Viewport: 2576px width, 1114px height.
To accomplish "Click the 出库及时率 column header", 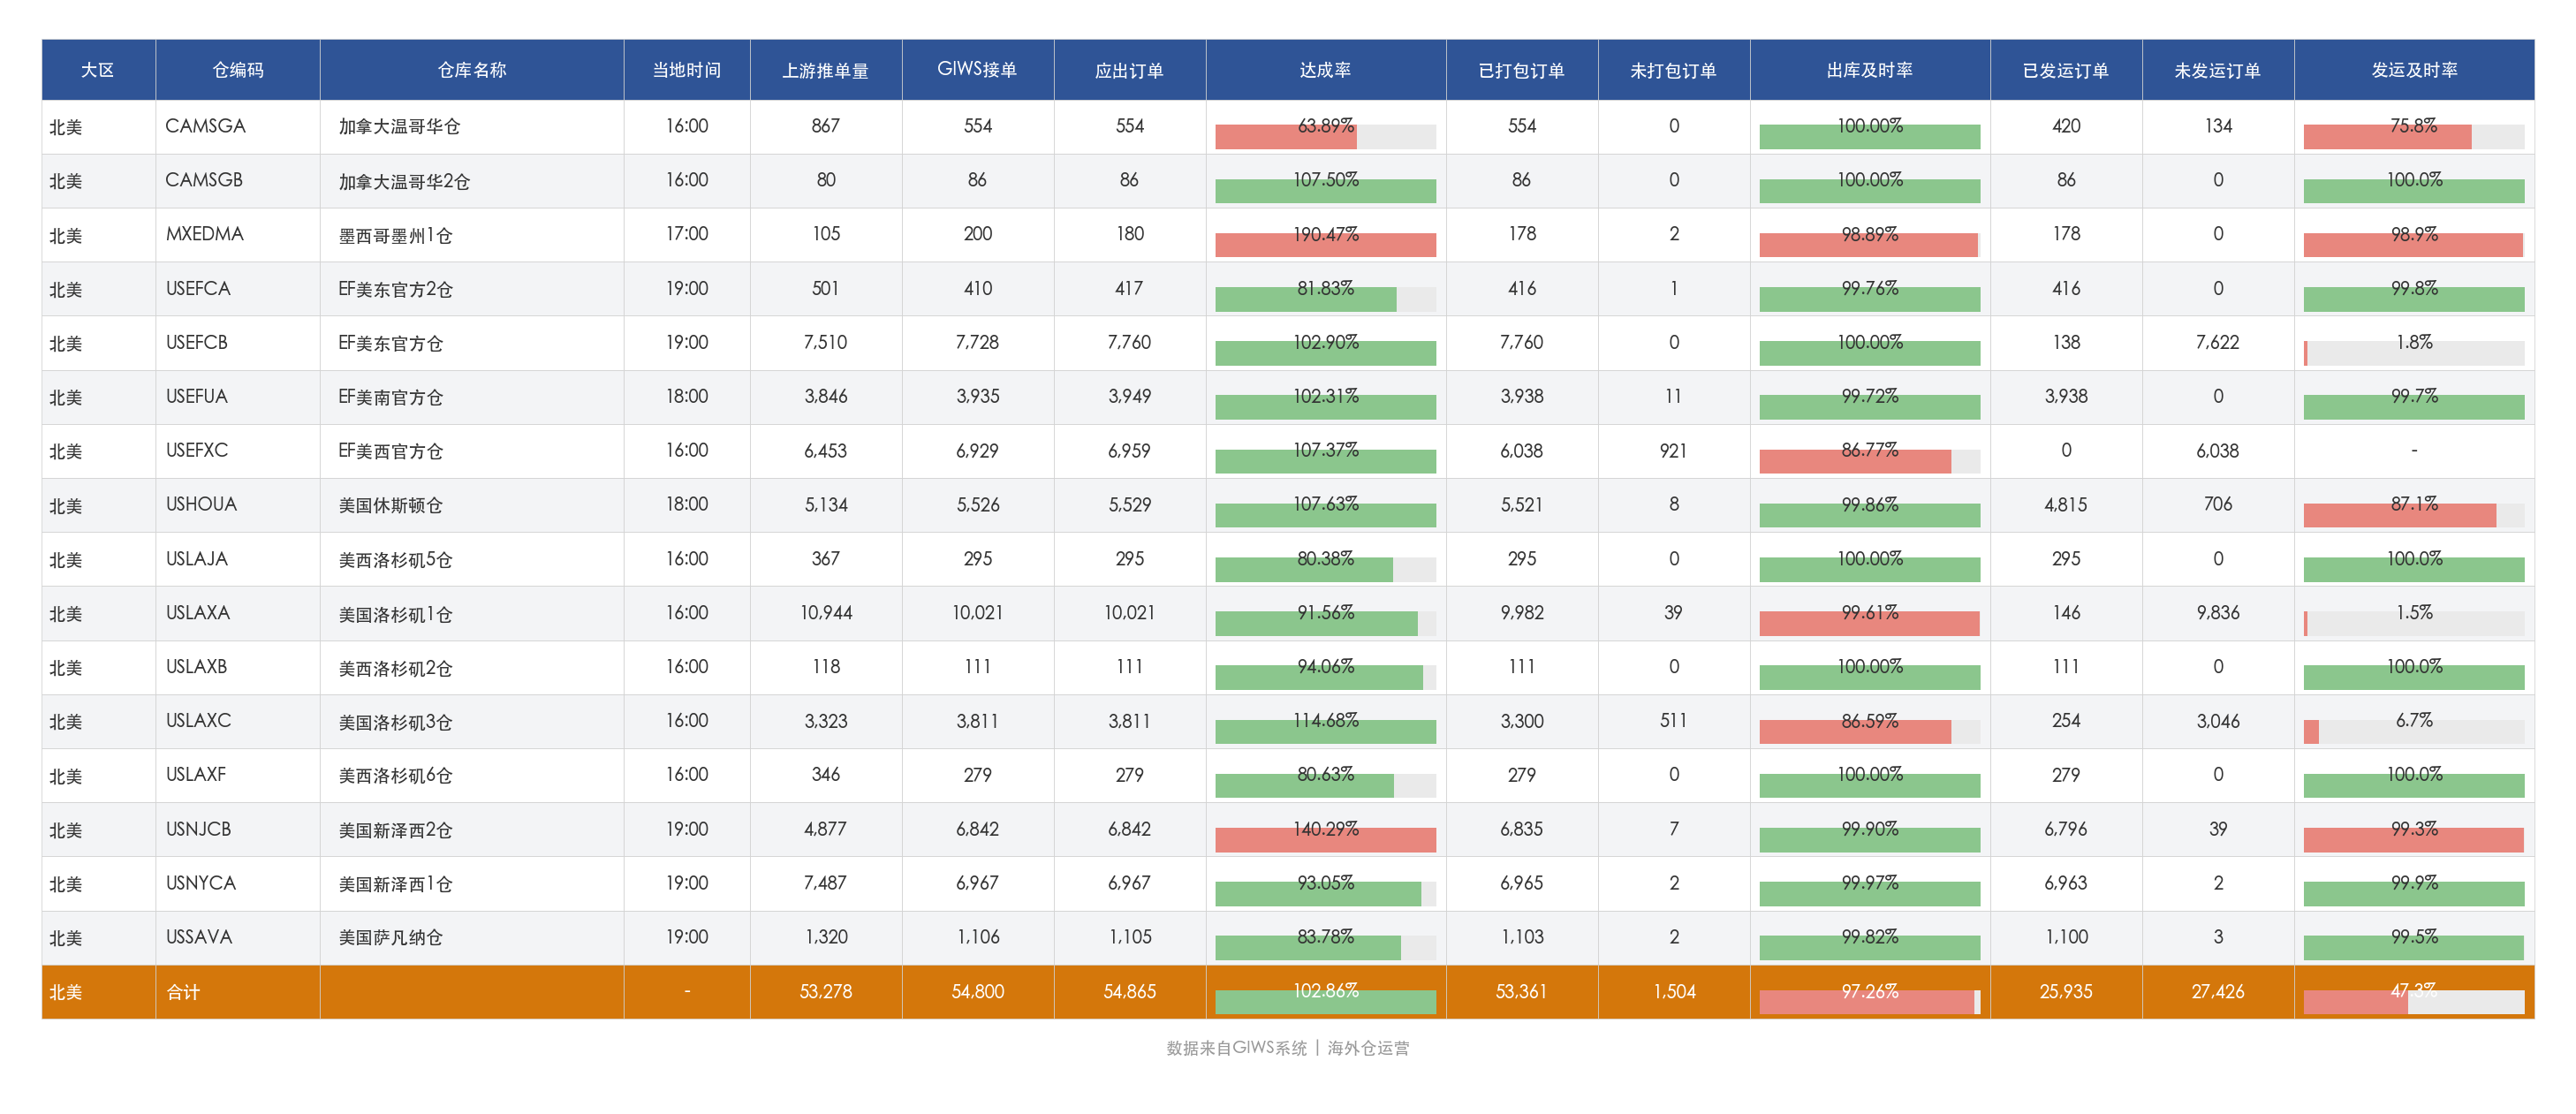I will [x=1870, y=70].
